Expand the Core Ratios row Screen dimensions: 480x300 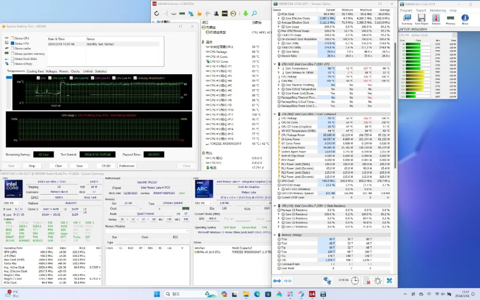point(279,52)
